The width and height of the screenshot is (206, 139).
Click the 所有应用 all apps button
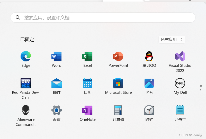(172, 40)
